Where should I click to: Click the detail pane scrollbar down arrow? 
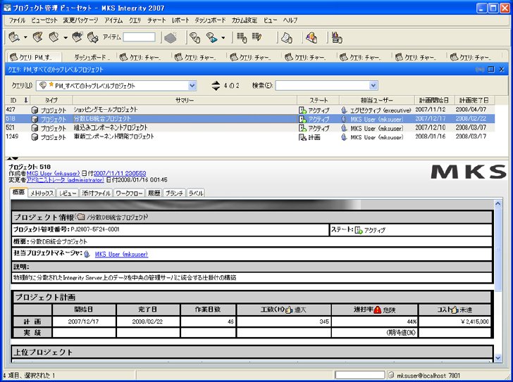click(498, 358)
